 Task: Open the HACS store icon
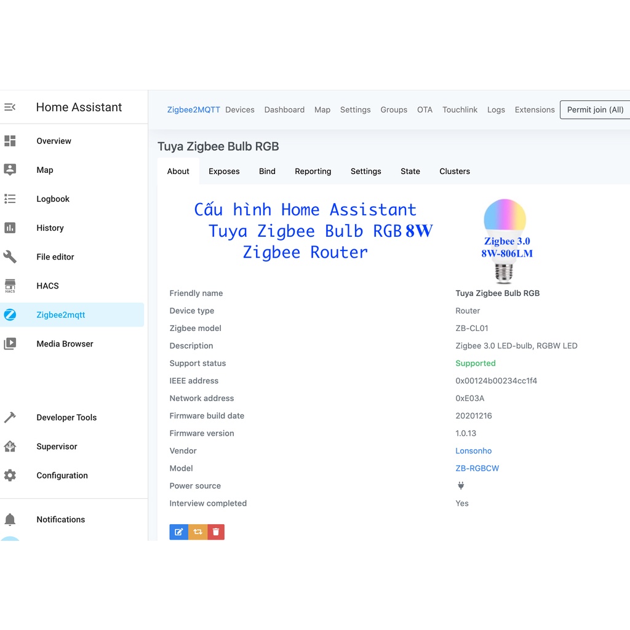tap(10, 285)
